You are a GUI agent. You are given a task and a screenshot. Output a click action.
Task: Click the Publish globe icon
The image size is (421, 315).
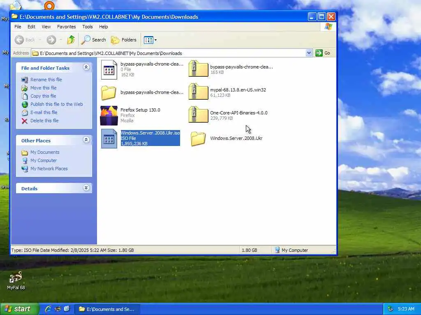click(x=25, y=105)
